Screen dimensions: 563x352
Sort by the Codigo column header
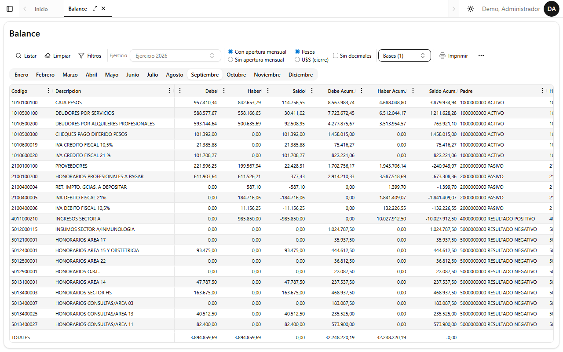click(x=19, y=91)
